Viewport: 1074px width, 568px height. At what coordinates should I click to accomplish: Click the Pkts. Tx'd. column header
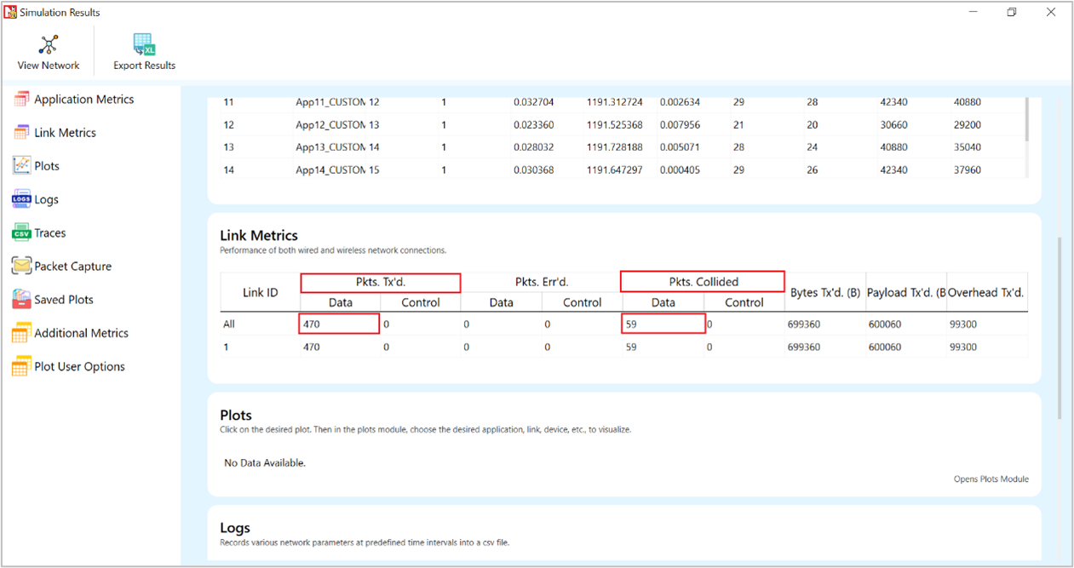click(380, 282)
